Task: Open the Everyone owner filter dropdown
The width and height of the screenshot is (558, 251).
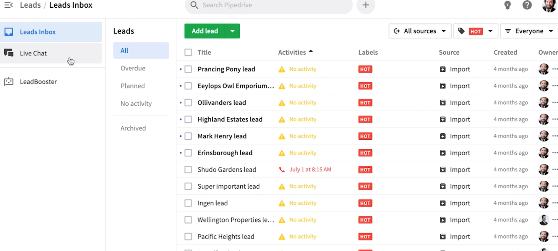Action: pos(529,31)
